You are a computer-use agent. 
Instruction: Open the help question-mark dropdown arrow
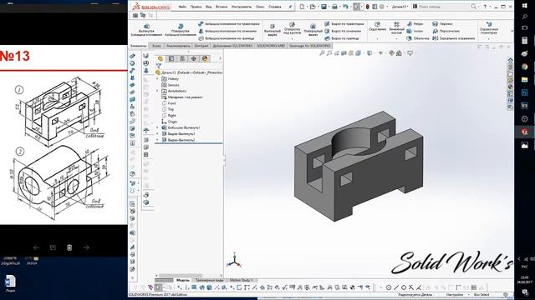[x=491, y=7]
